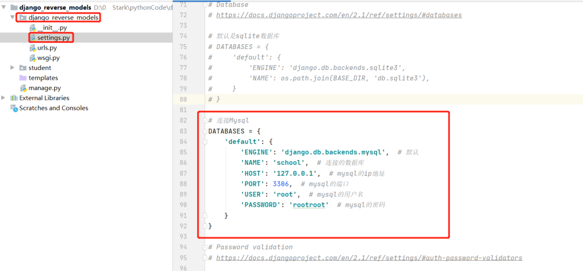This screenshot has width=583, height=271.
Task: Click the External Libraries bar-chart icon
Action: tap(14, 98)
